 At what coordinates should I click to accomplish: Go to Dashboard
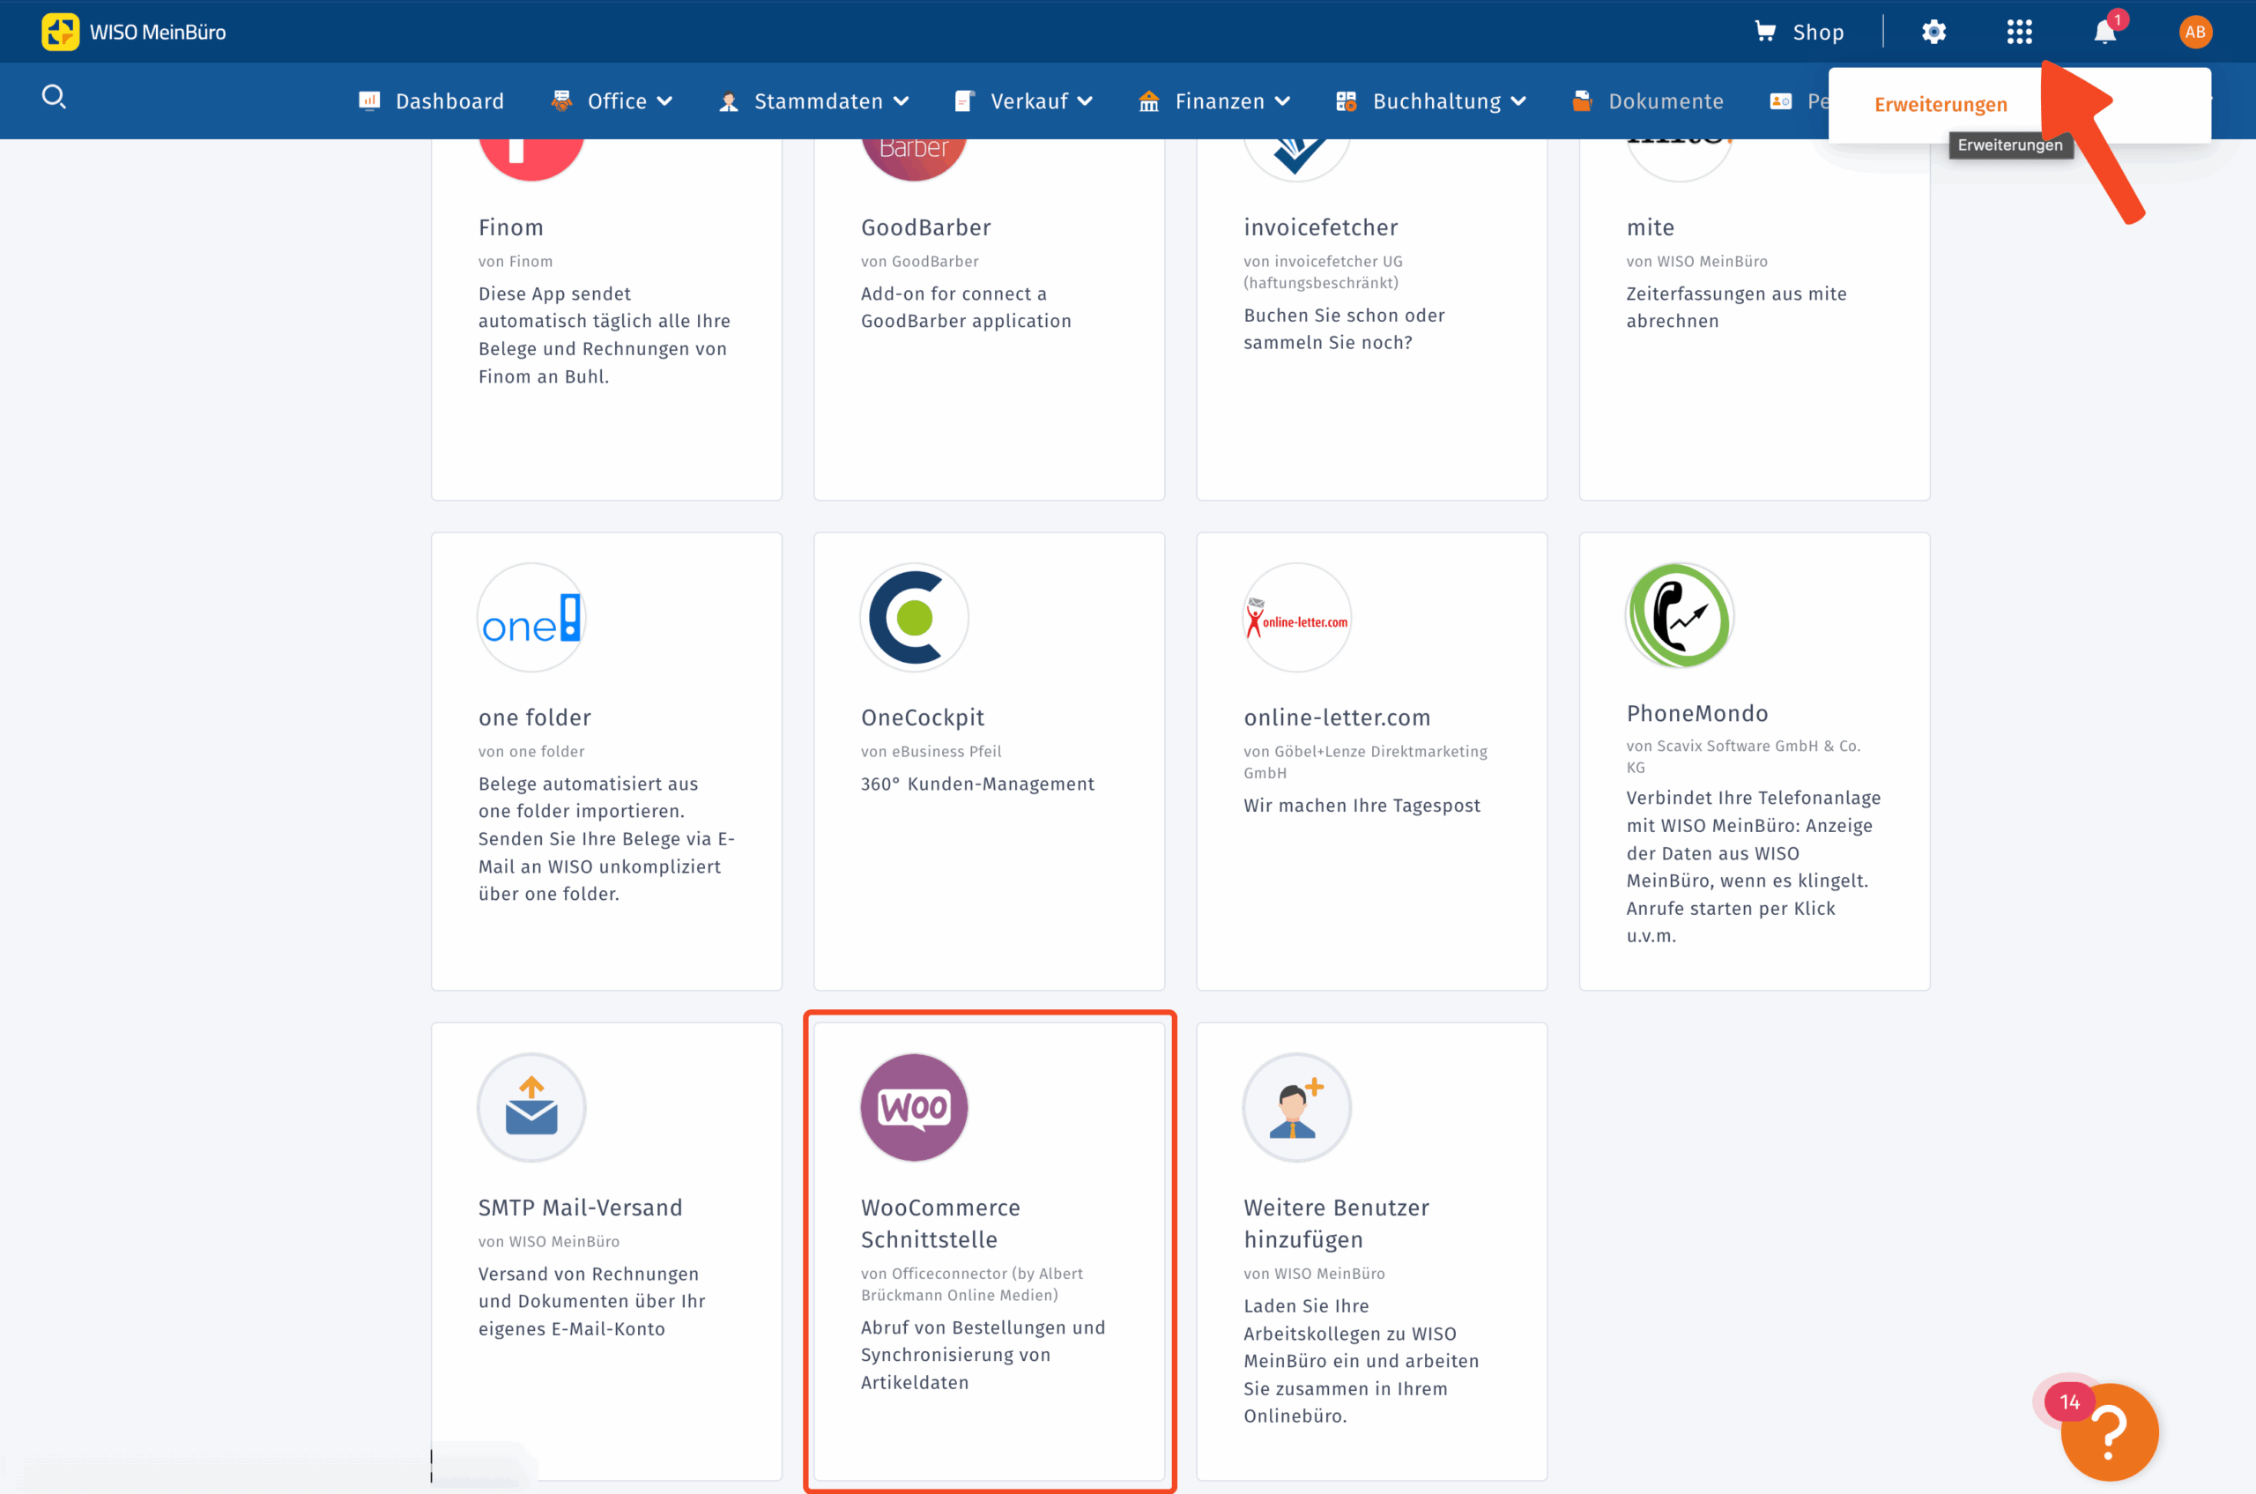[432, 101]
